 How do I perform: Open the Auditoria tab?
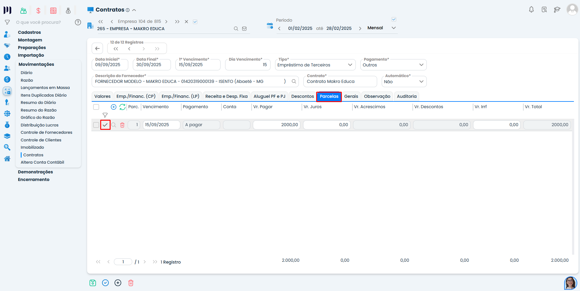(x=406, y=96)
